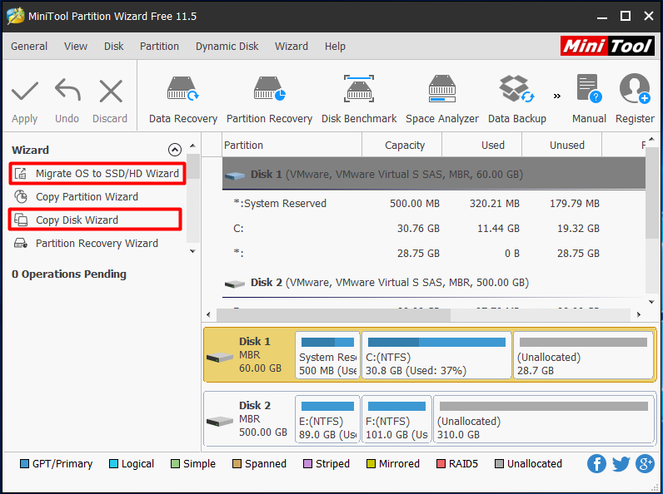Open the Partition menu
This screenshot has height=494, width=663.
pos(159,46)
